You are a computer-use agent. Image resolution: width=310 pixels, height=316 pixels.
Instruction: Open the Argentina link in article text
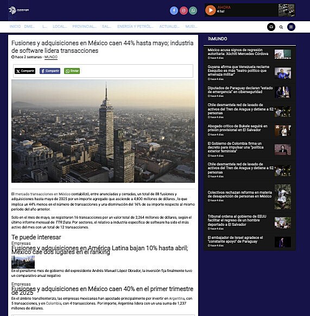click(176, 298)
